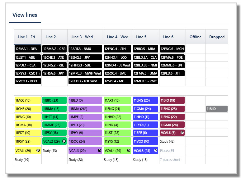This screenshot has width=241, height=178.
Task: Select the 12MPE.3 - MWH Wed class
Action: 85,73
